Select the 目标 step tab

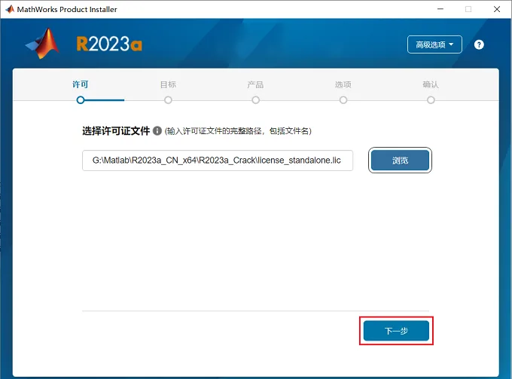pos(168,84)
